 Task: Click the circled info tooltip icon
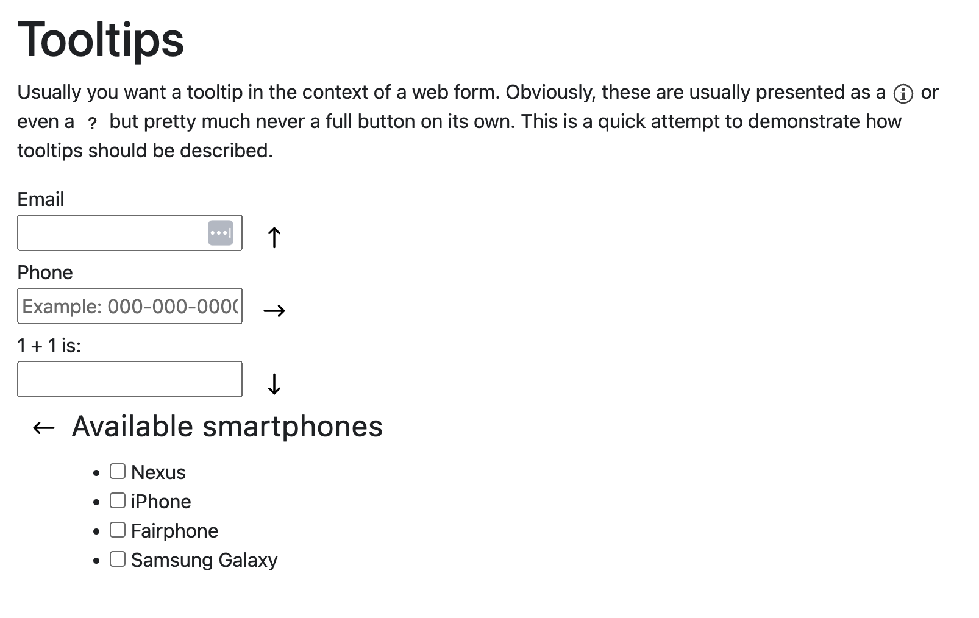tap(904, 93)
